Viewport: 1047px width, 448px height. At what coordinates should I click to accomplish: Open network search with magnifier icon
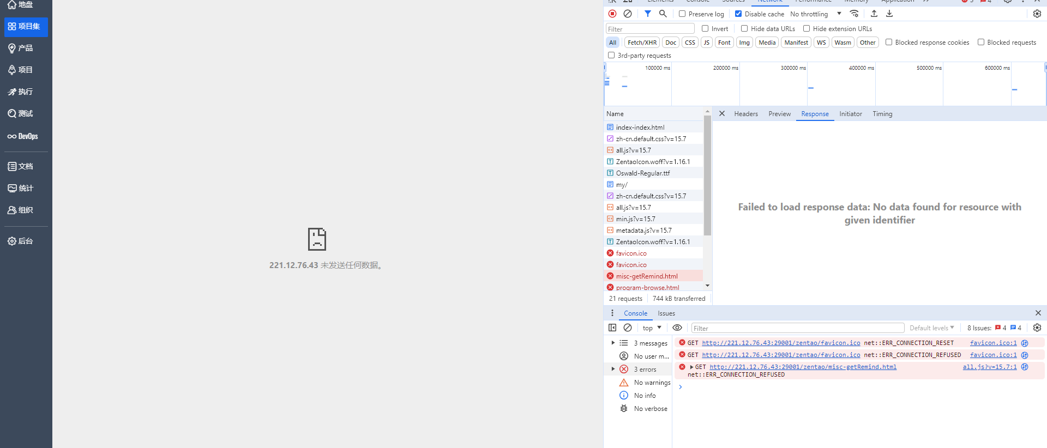663,14
